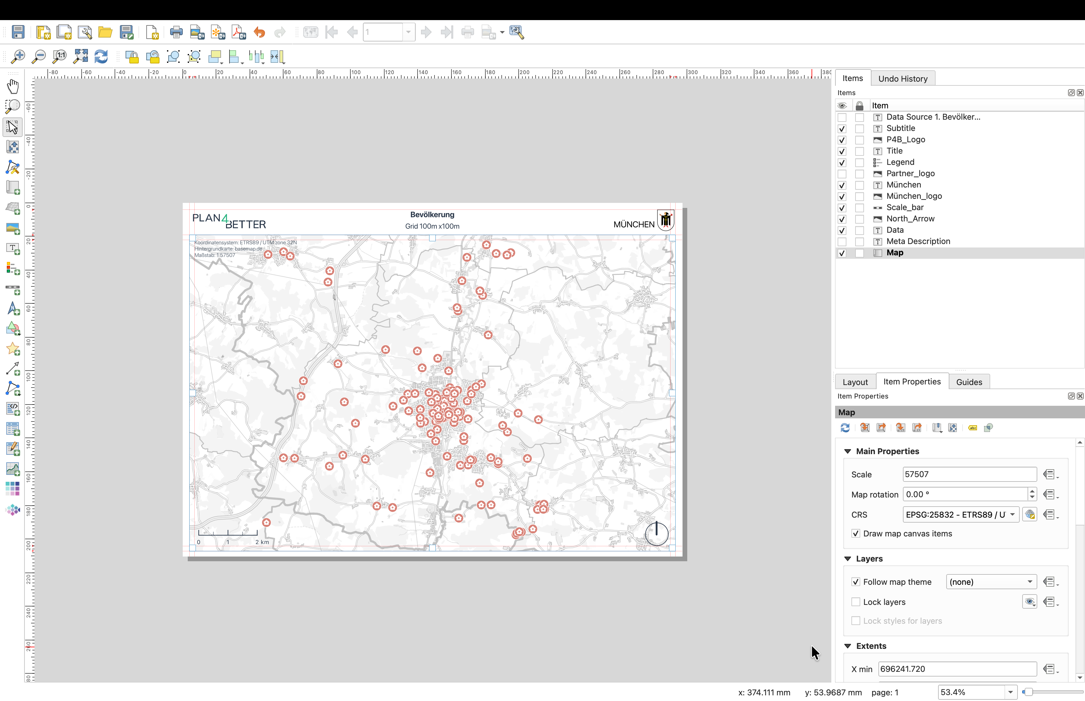The width and height of the screenshot is (1085, 701).
Task: Select the Add legend tool
Action: [13, 269]
